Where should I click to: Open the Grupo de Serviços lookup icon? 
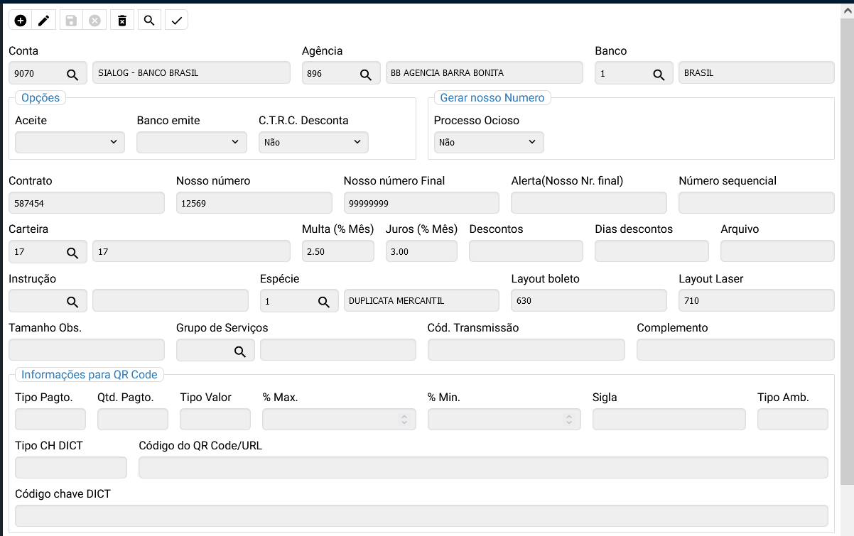click(240, 351)
